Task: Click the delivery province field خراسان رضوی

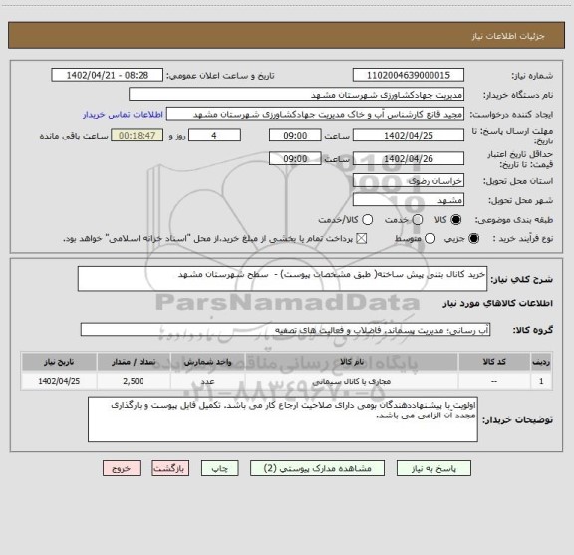Action: 409,181
